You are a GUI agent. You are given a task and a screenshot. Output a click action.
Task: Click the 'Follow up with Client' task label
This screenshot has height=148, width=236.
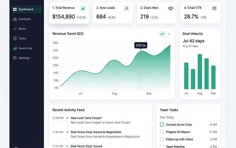tap(180, 139)
